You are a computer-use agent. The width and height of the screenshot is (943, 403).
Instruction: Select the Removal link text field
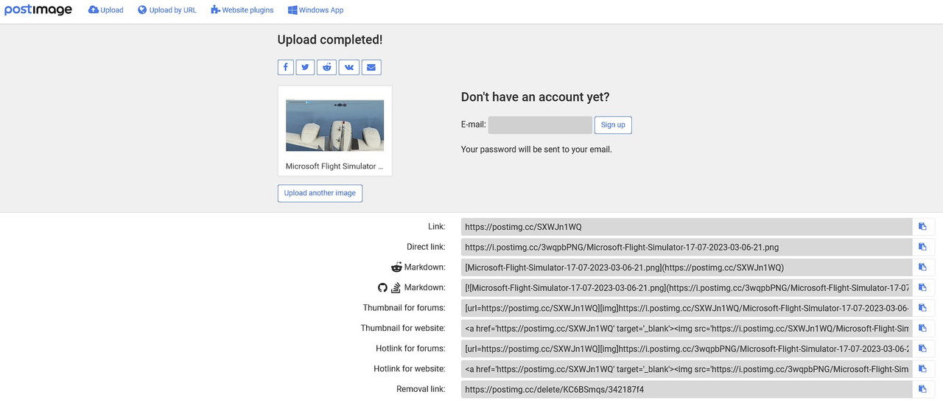[x=687, y=389]
